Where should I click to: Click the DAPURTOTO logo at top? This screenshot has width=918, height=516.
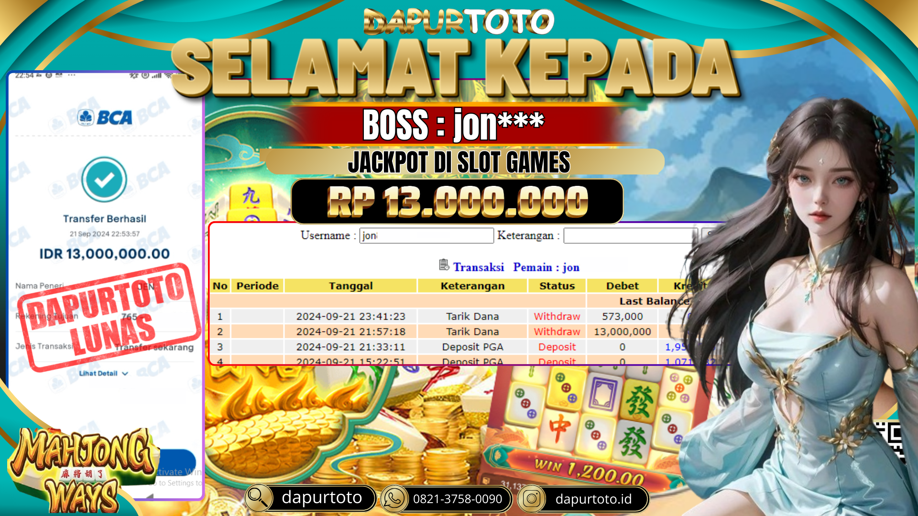(459, 21)
